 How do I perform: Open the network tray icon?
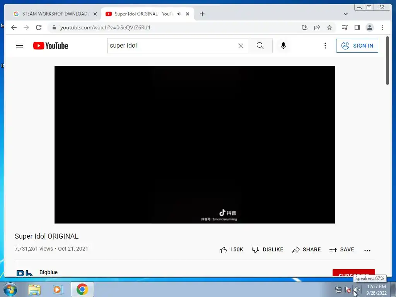pyautogui.click(x=338, y=290)
